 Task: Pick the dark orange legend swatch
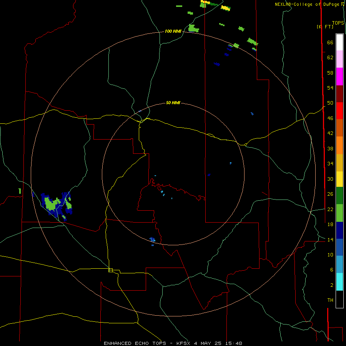coord(339,128)
